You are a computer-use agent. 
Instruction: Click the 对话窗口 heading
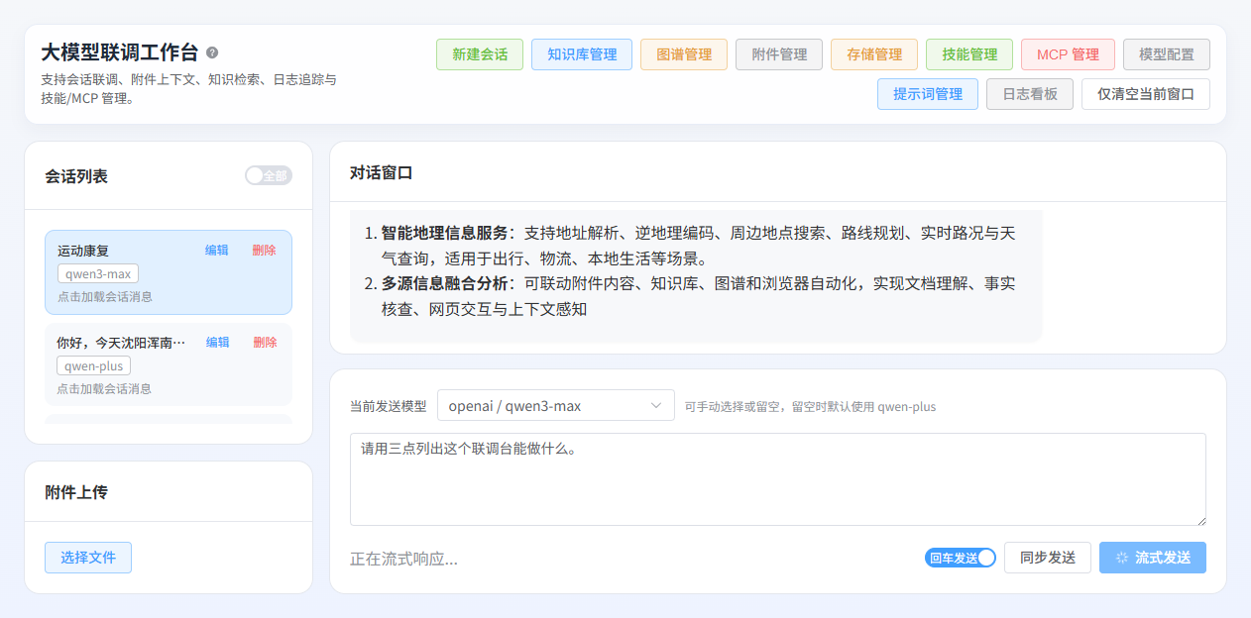381,172
